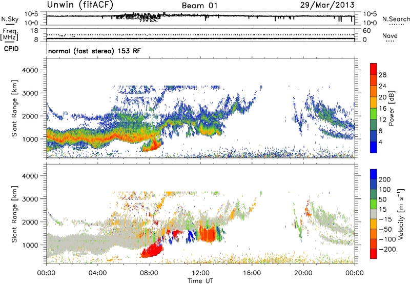
Task: Click the '15' velocity colorbar tick
Action: (x=382, y=210)
